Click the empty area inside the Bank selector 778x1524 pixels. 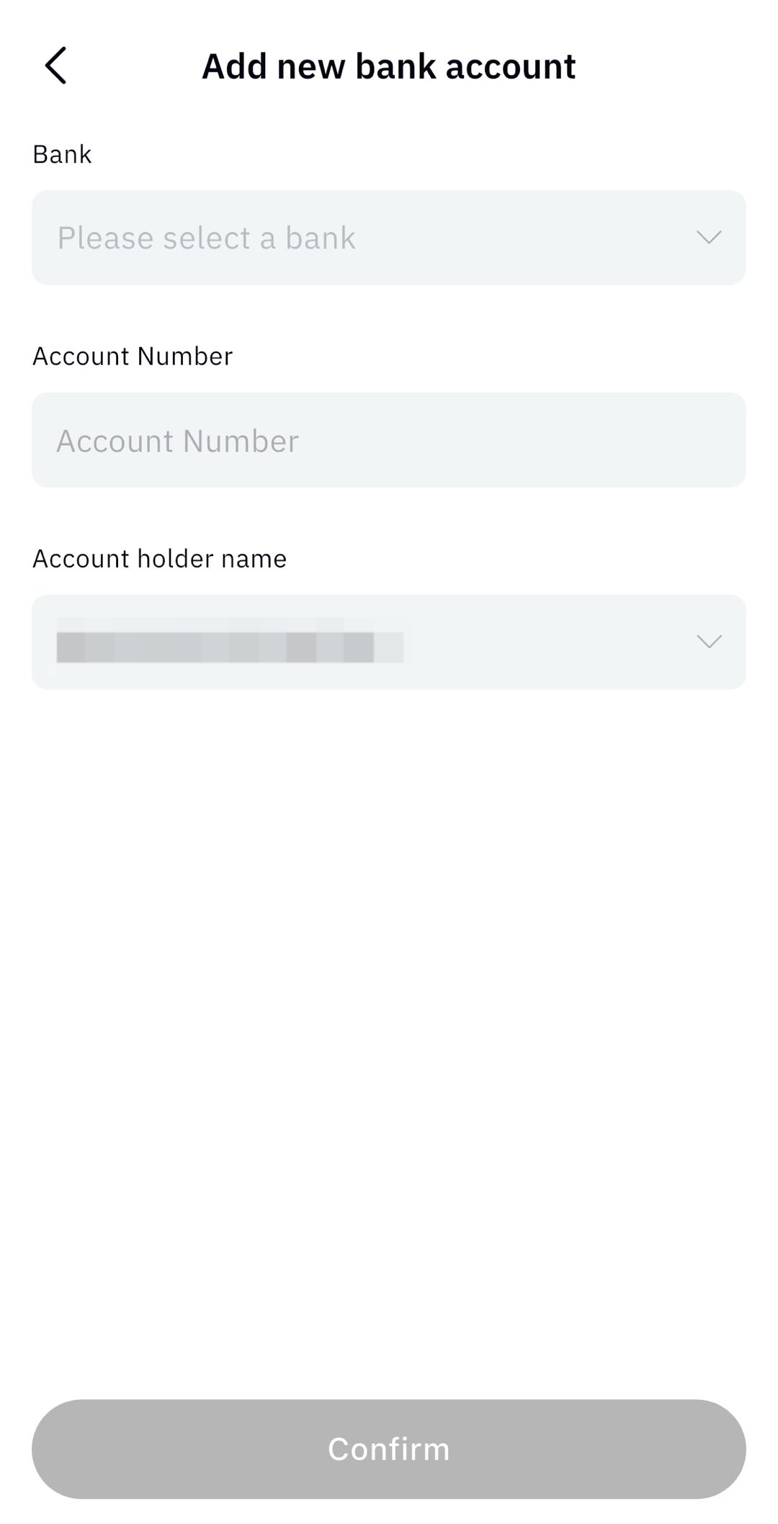[x=526, y=238]
